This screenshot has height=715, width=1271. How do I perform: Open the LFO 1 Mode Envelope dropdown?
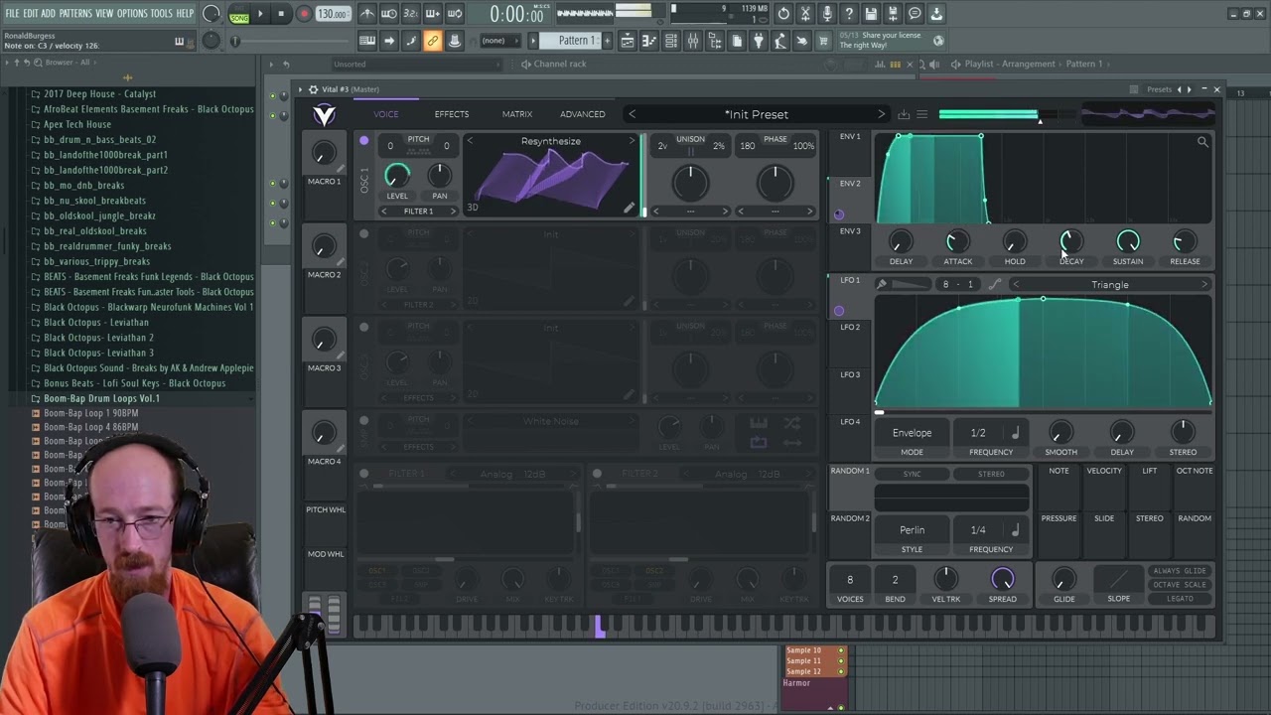coord(912,433)
